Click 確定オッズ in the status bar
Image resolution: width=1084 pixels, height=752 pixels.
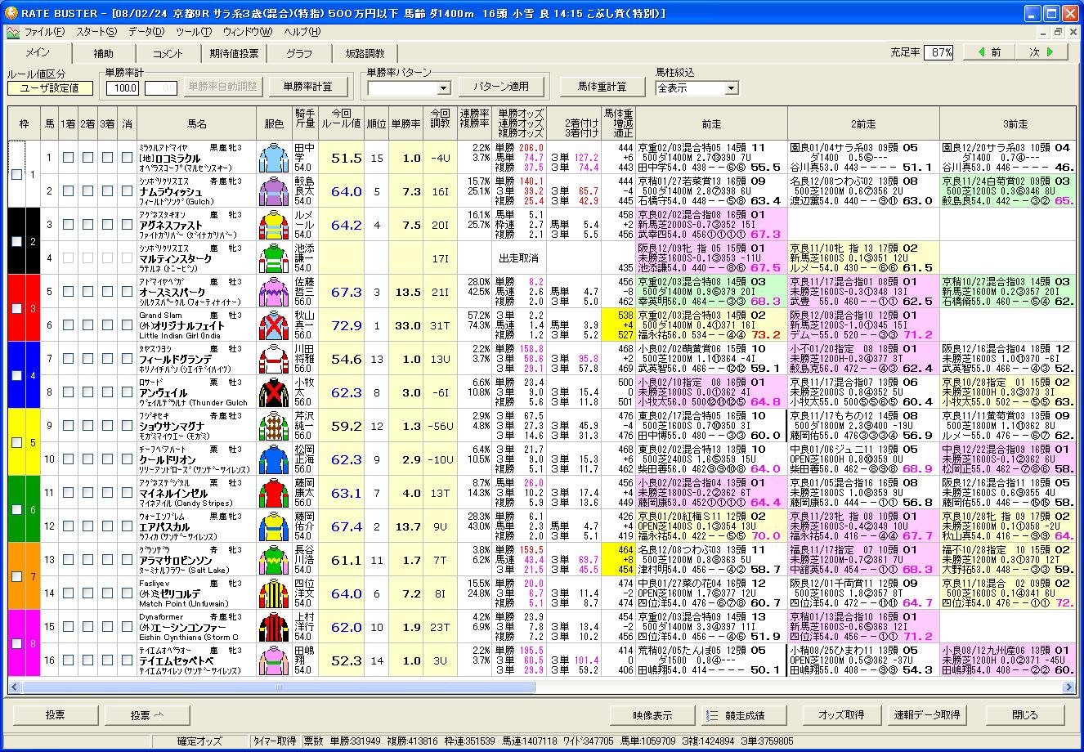(199, 741)
